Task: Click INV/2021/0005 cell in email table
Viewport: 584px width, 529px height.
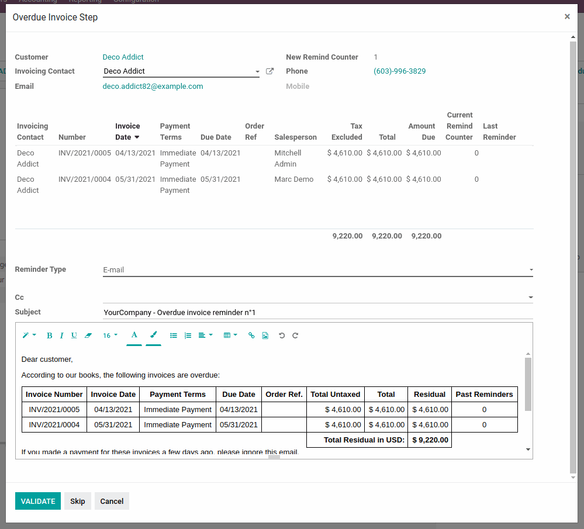Action: (54, 409)
